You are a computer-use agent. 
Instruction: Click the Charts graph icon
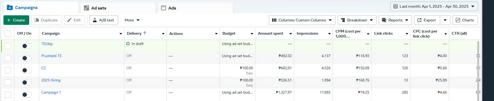coord(458,20)
